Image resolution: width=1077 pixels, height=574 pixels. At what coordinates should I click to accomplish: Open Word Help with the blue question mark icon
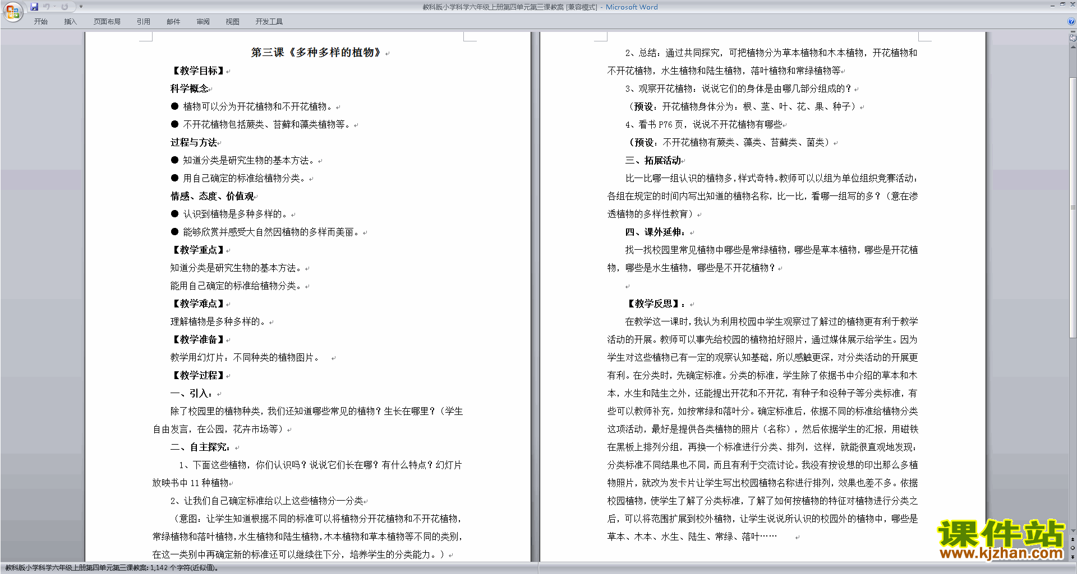(x=1071, y=22)
